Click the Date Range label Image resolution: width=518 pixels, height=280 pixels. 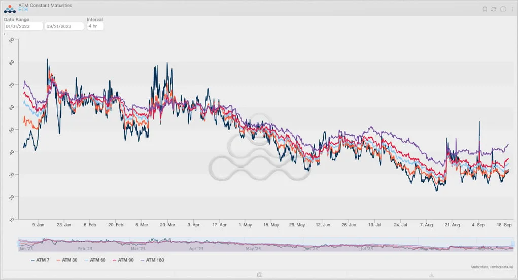(x=17, y=19)
